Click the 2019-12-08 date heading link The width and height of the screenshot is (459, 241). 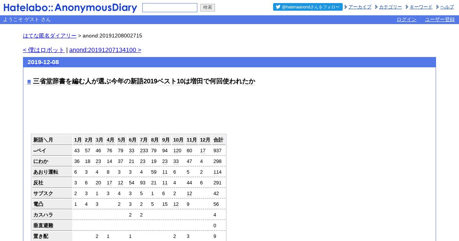43,62
